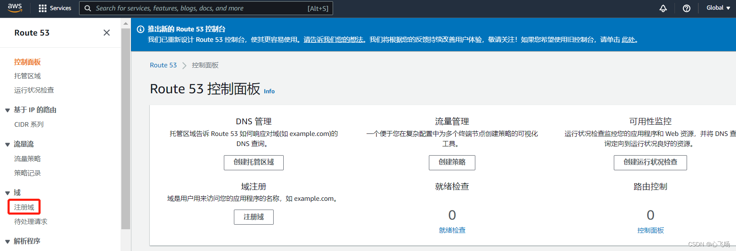Open 注册域 in sidebar
The height and width of the screenshot is (251, 736).
pos(24,207)
